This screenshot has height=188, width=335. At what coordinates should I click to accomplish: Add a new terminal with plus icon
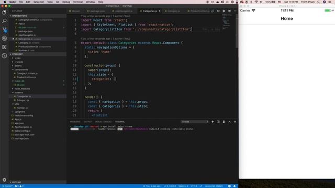click(x=213, y=122)
